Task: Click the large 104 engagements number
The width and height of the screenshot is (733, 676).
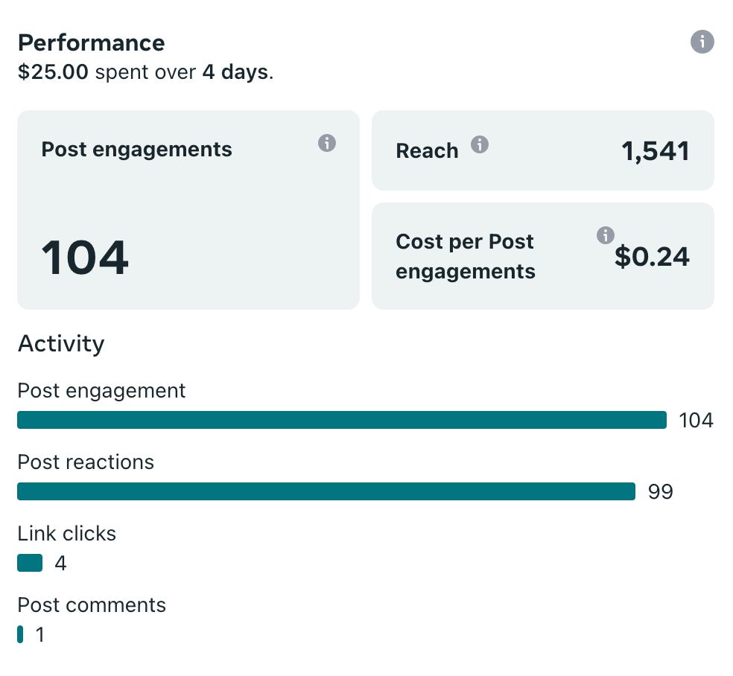Action: pyautogui.click(x=85, y=258)
